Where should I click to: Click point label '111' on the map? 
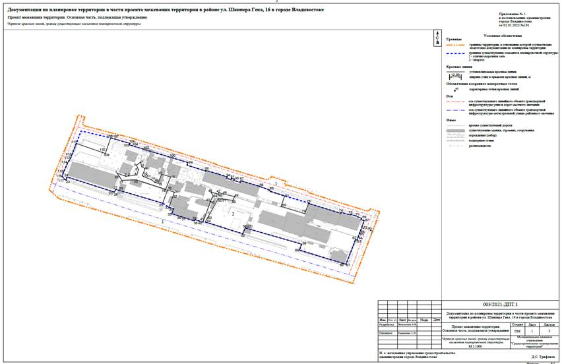74,142
